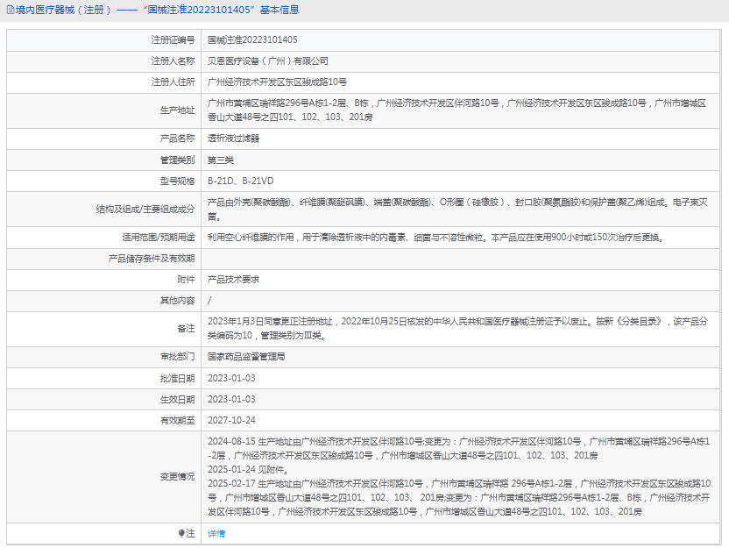
Task: Click the 注册证编号 label cell
Action: [103, 40]
